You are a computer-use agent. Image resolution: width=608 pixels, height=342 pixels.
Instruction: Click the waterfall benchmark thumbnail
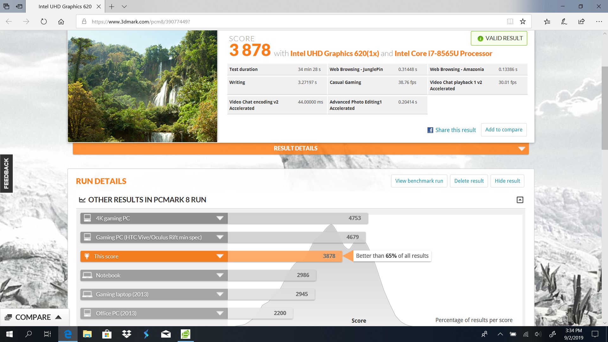(x=142, y=86)
